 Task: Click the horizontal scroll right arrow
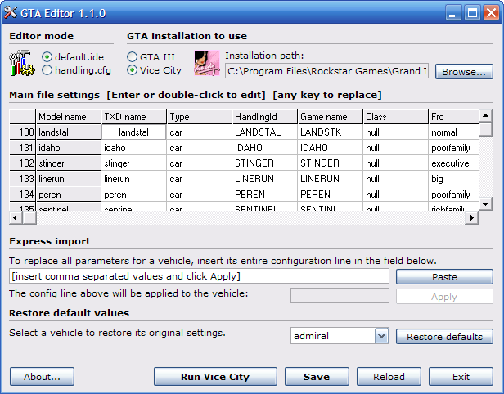471,217
